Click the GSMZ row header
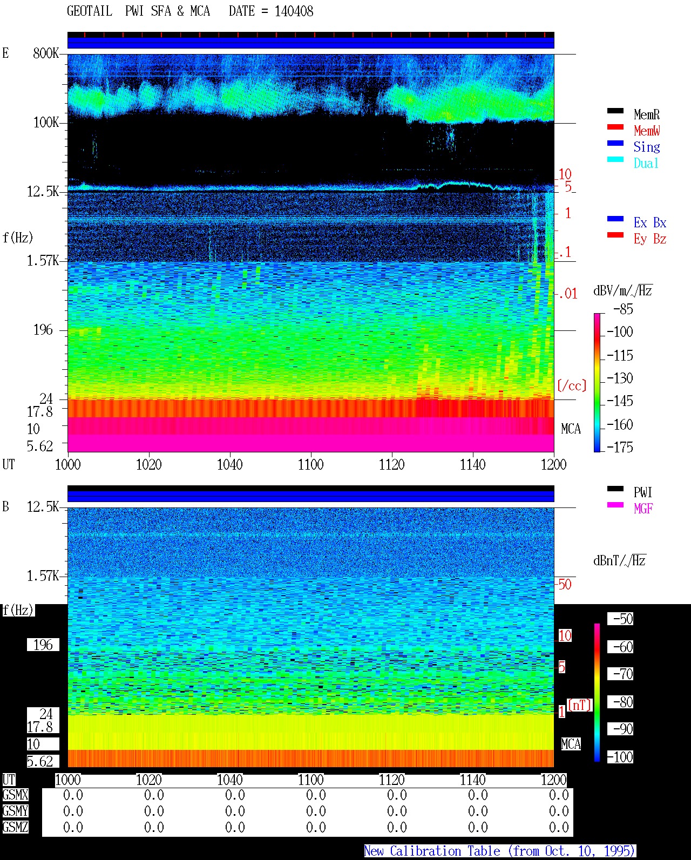 15,828
